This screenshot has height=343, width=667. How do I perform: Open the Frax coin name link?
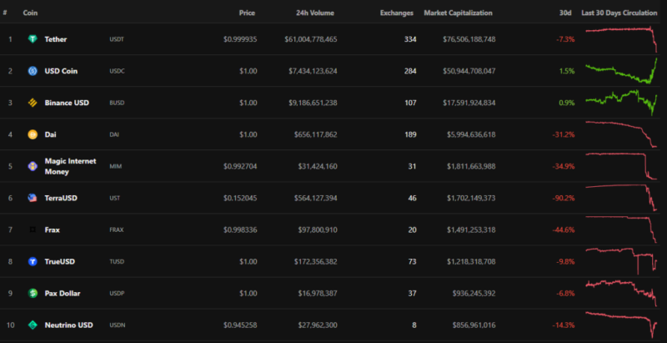[53, 230]
